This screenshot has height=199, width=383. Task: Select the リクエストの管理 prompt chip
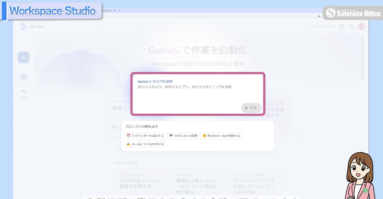183,136
